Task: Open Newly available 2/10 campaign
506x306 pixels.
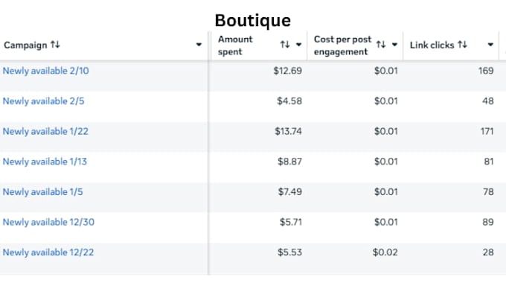Action: (x=46, y=71)
